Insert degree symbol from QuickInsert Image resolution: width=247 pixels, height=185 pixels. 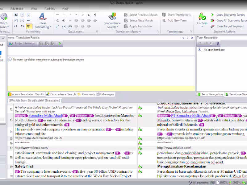pyautogui.click(x=82, y=15)
